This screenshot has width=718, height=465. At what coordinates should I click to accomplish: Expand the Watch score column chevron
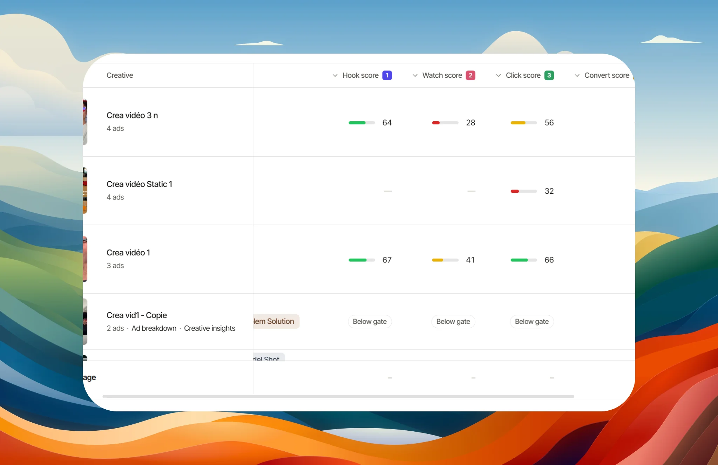point(415,75)
